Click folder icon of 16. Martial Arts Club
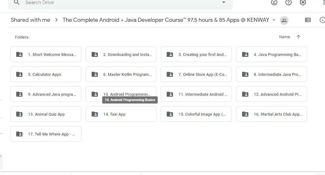The height and width of the screenshot is (175, 325). pos(245,114)
